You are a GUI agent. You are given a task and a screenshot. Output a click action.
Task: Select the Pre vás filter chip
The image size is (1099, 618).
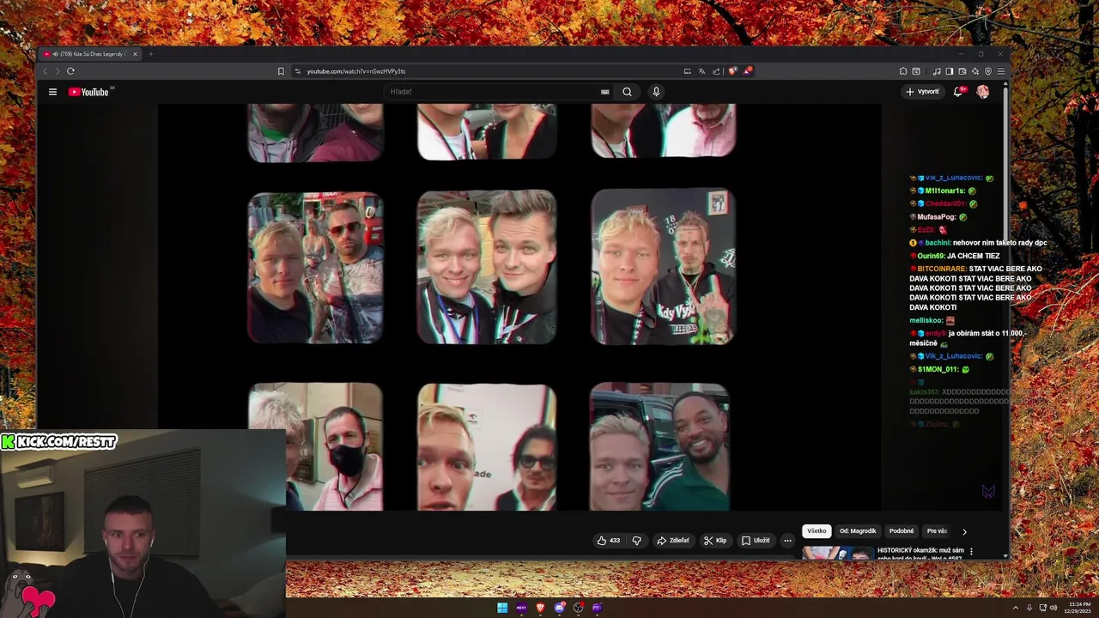937,531
